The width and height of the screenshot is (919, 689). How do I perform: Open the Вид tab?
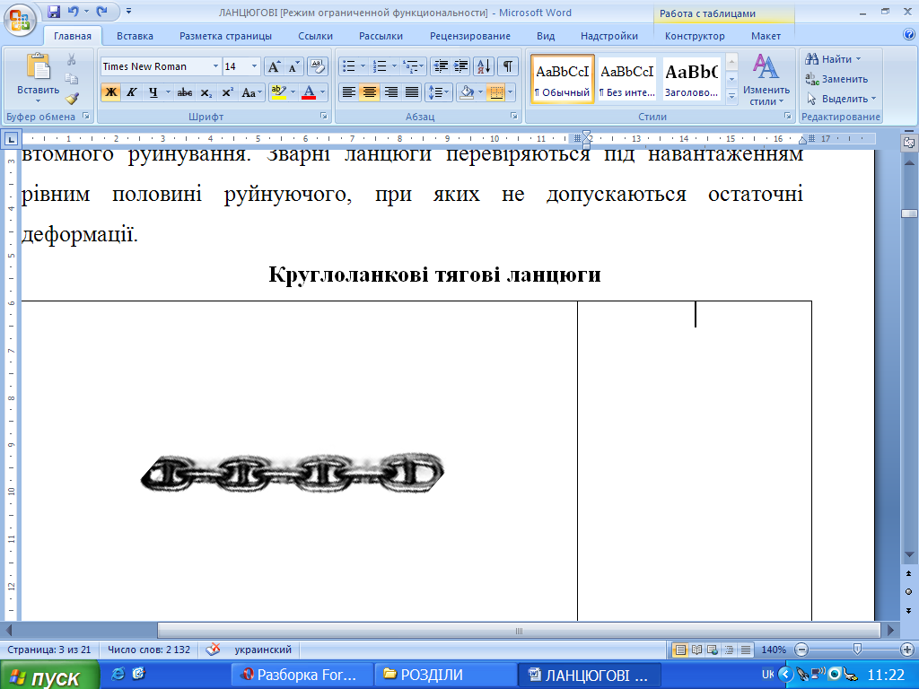point(546,36)
